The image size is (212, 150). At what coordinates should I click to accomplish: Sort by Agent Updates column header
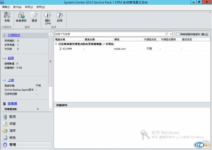point(170,39)
